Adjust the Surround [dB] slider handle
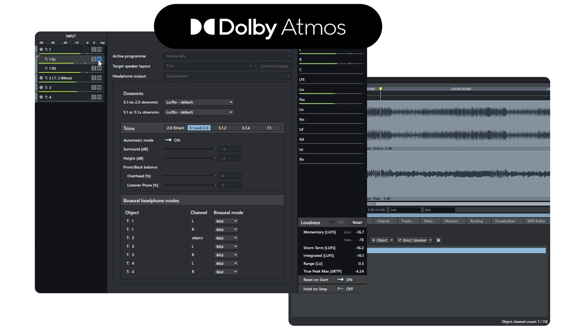Screen dimensions: 585x329 pos(215,149)
